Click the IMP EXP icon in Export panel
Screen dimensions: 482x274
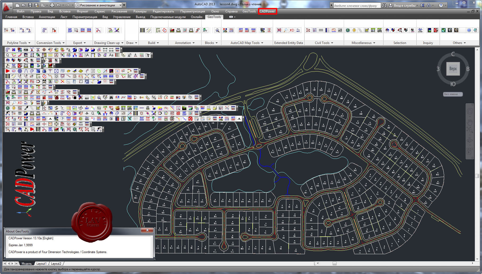pos(70,30)
